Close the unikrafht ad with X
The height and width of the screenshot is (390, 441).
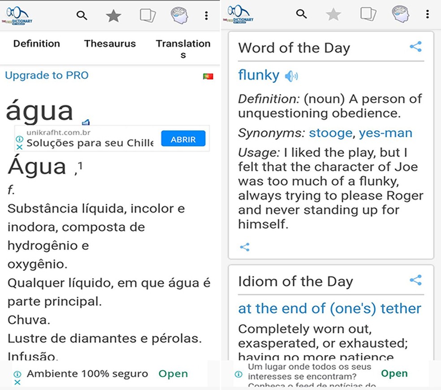19,147
